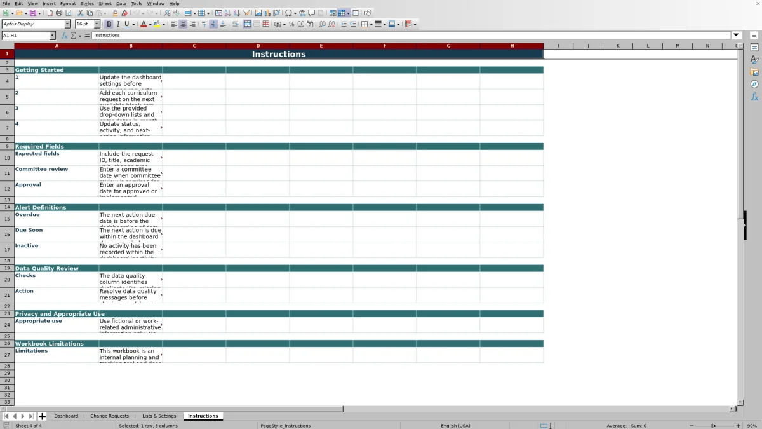
Task: Click the Save document icon
Action: point(32,13)
